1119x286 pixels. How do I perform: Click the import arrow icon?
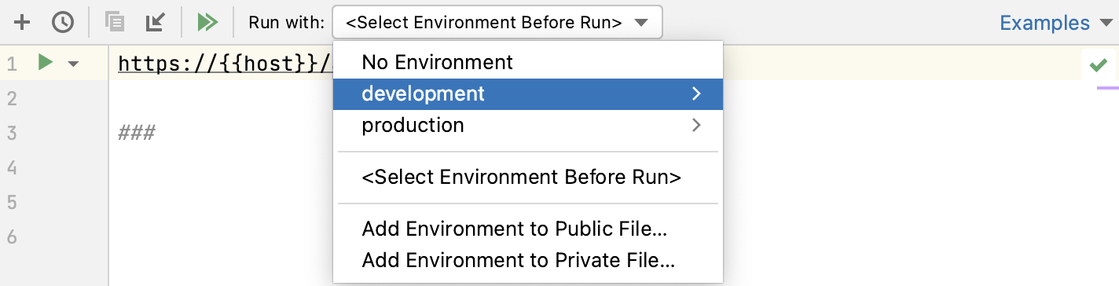(155, 22)
